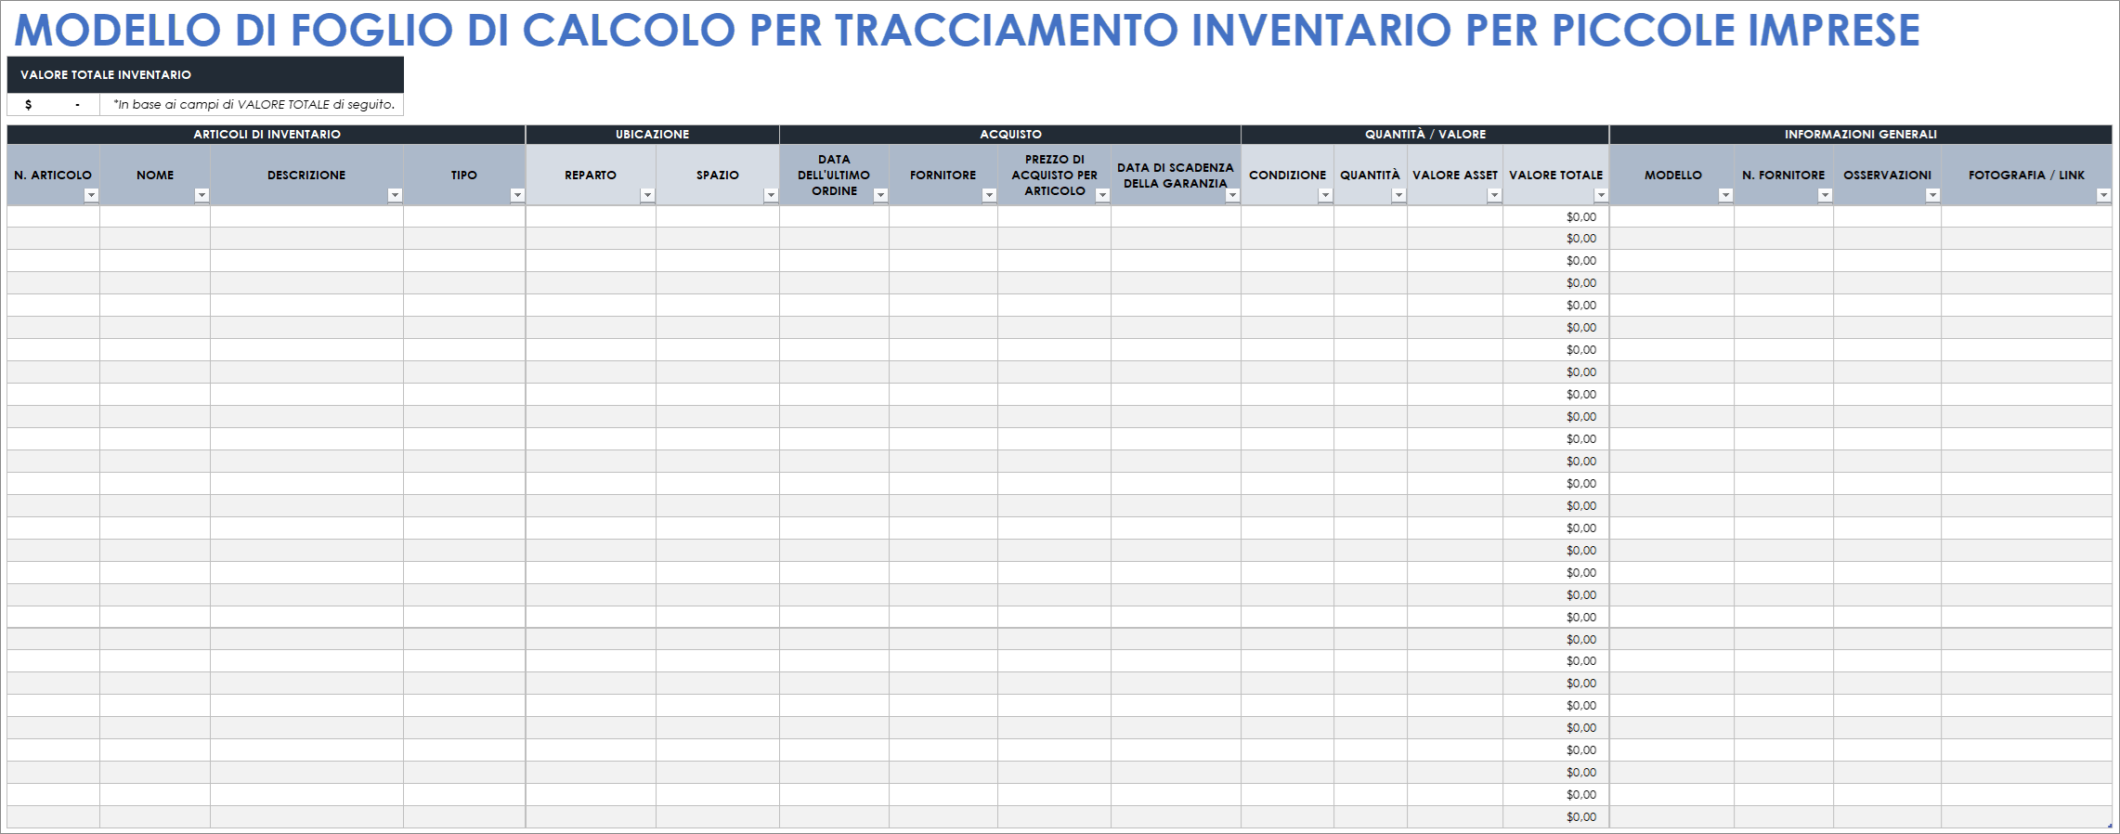Select the first $0,00 total value cell

coord(1556,216)
